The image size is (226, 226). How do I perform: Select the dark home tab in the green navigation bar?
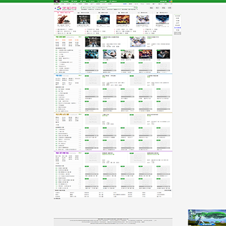point(56,1)
